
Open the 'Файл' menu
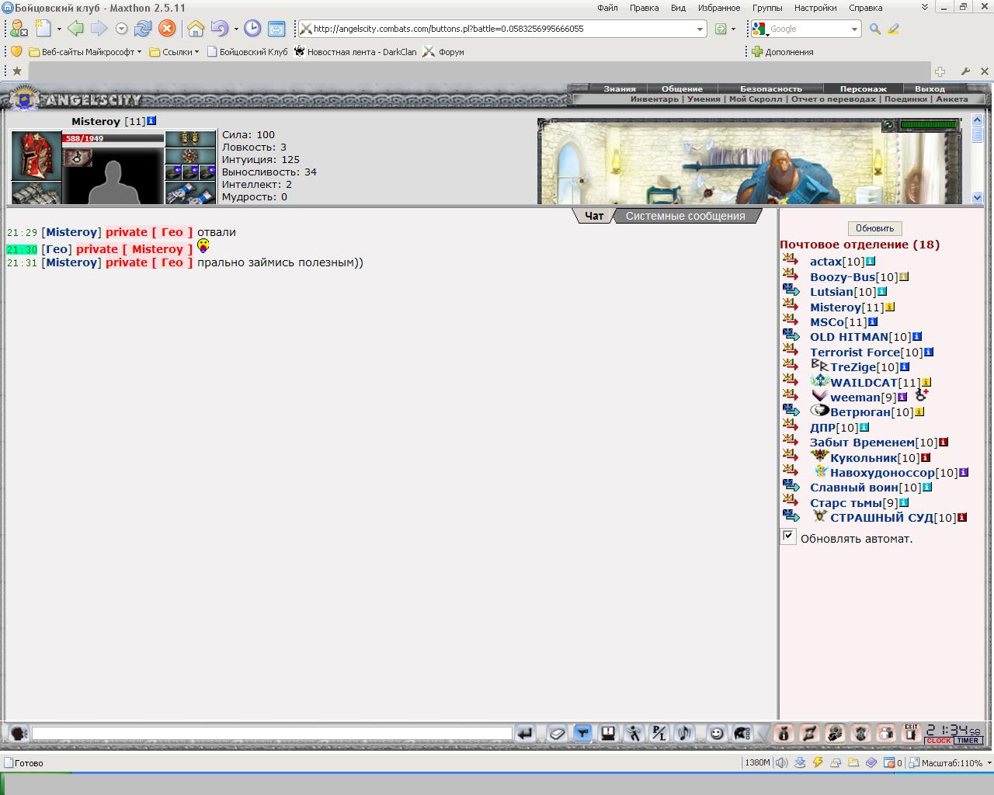tap(607, 8)
